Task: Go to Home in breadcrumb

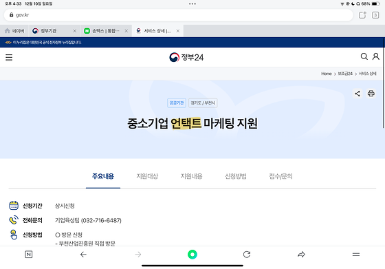Action: (327, 74)
